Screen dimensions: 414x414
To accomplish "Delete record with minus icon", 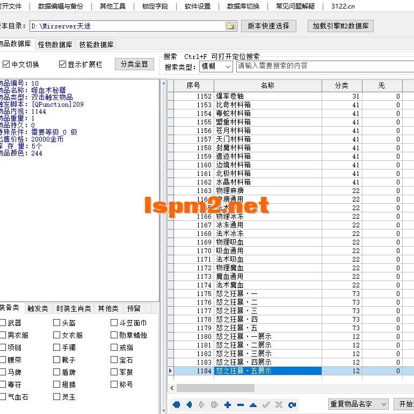I will coord(241,404).
